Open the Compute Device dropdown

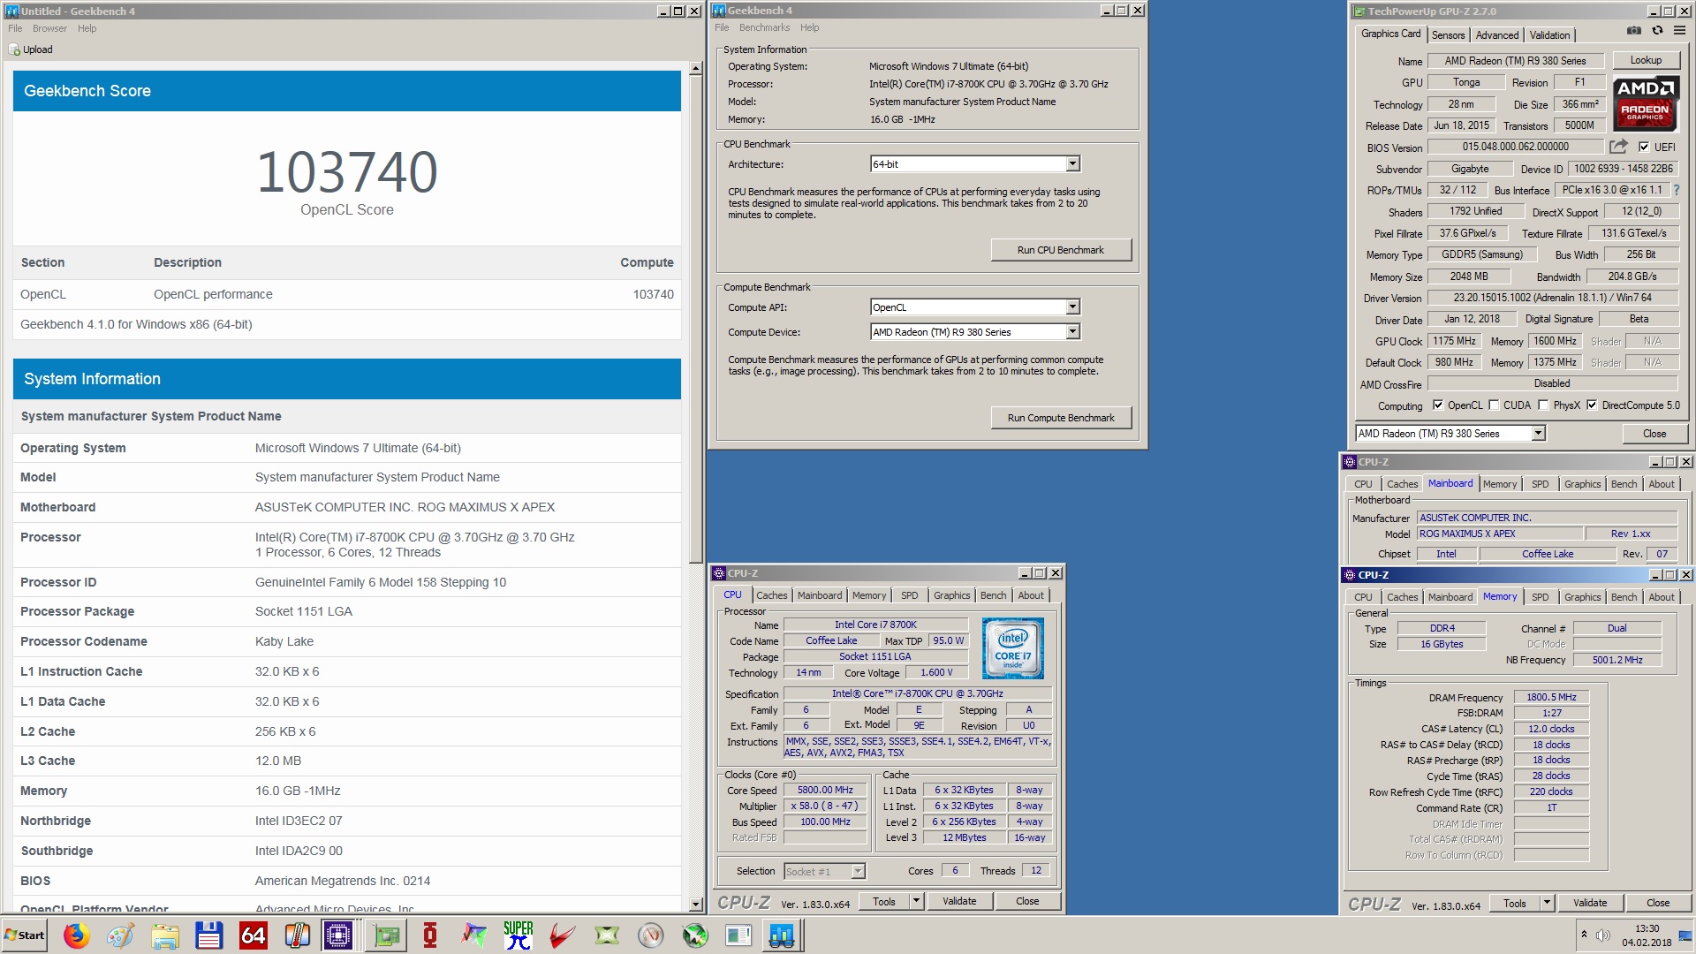coord(1072,332)
